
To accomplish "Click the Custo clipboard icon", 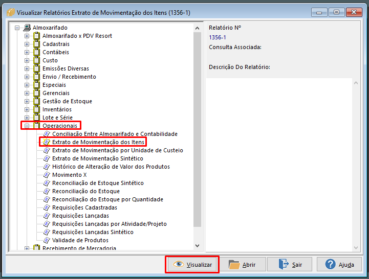I will pos(36,60).
